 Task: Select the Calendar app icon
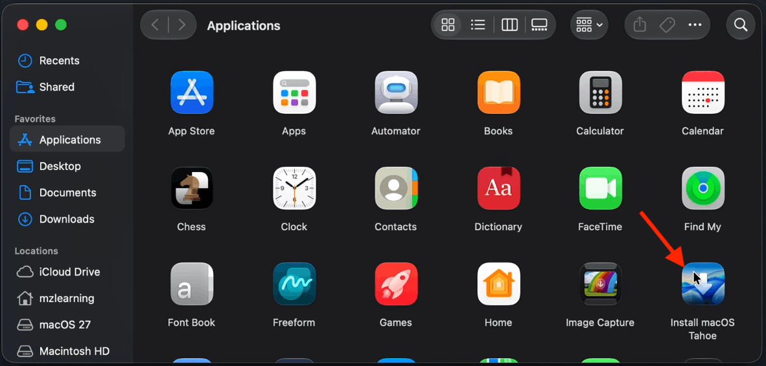pyautogui.click(x=703, y=92)
